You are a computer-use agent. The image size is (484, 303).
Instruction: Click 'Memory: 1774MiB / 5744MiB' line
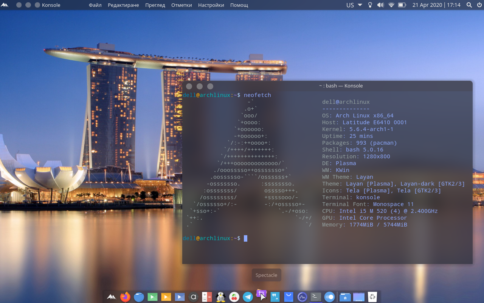365,225
